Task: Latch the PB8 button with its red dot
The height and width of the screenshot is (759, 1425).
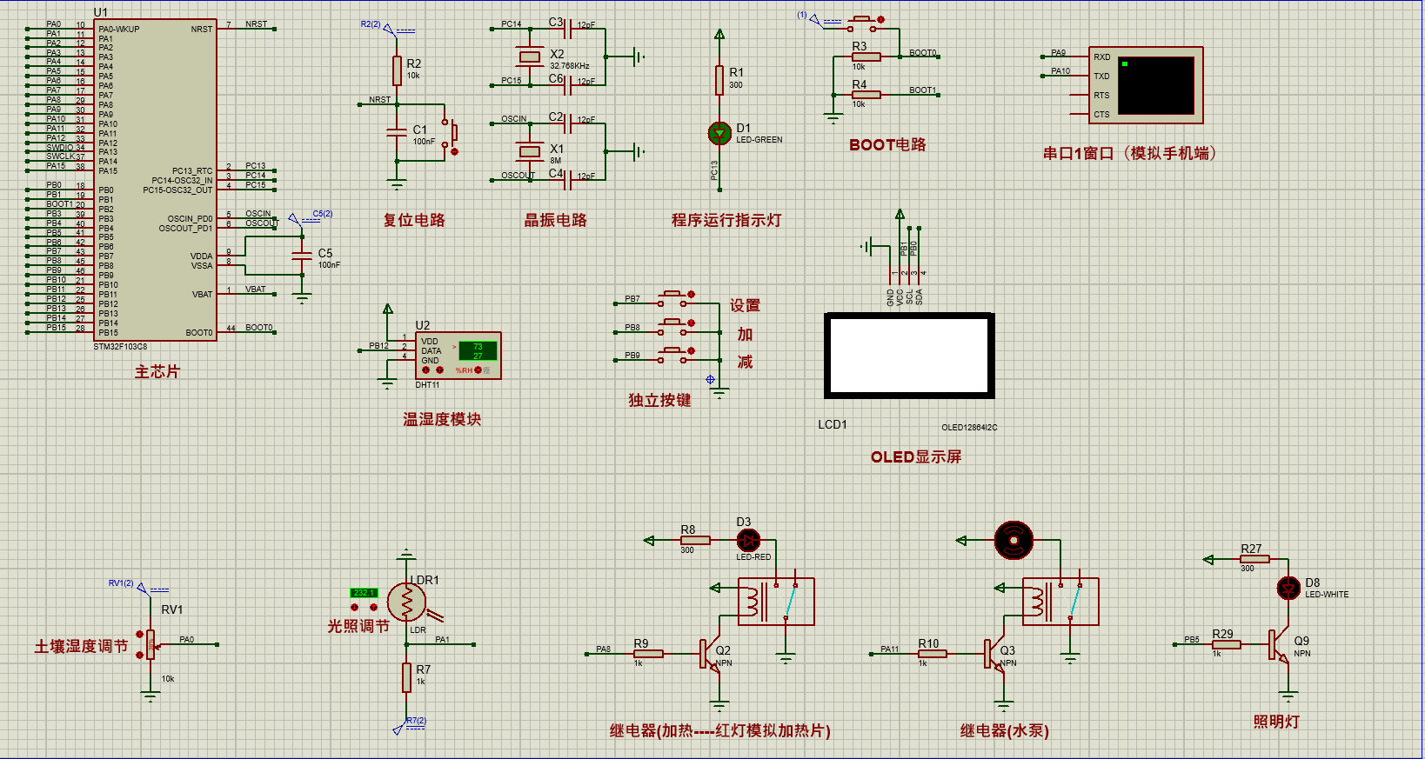Action: (x=692, y=323)
